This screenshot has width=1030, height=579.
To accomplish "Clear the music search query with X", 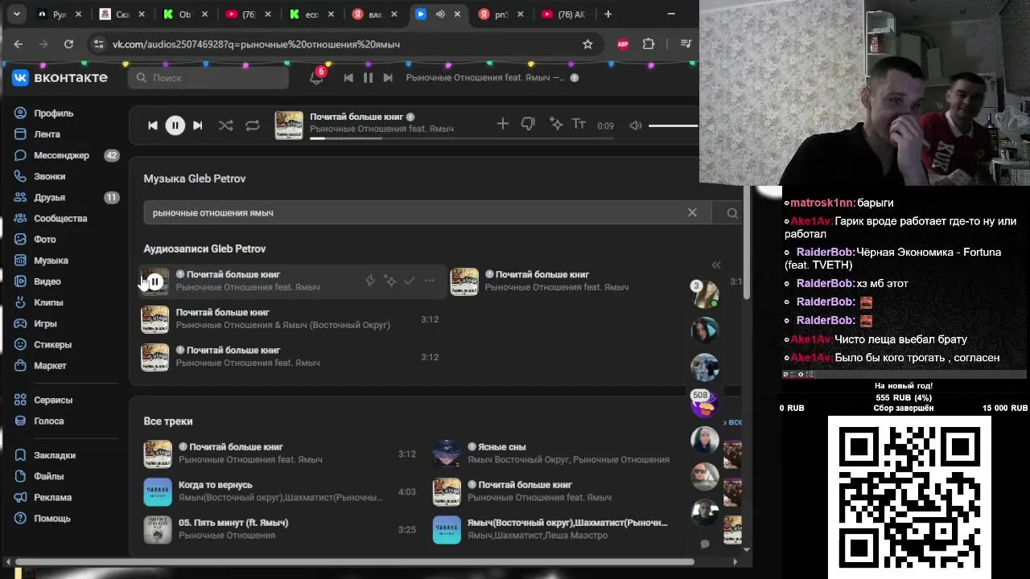I will click(x=692, y=212).
